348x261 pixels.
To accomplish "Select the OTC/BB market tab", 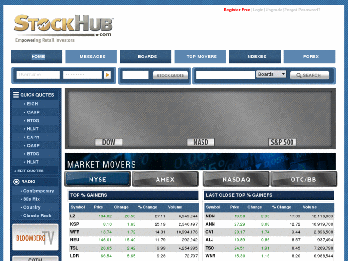I will point(303,179).
